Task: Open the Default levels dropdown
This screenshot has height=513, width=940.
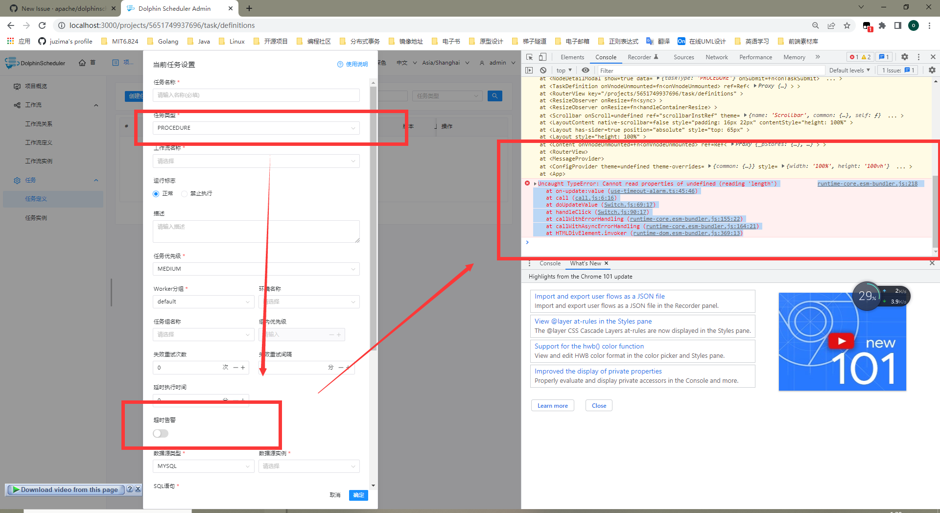Action: 849,70
